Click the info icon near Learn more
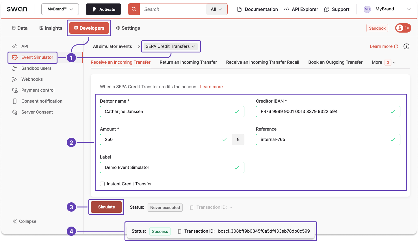This screenshot has height=241, width=418. point(406,46)
